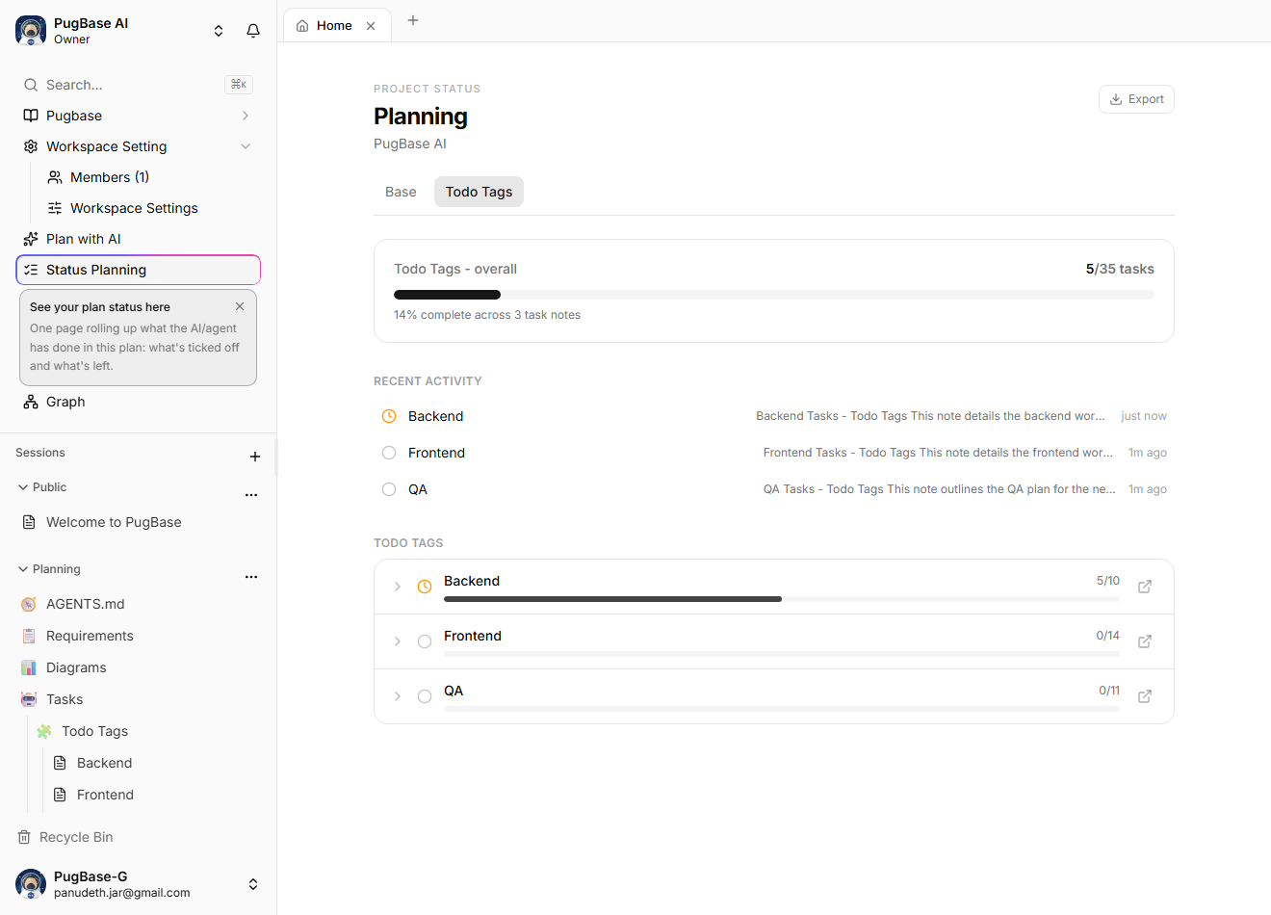Open the Public section more options

(x=251, y=495)
